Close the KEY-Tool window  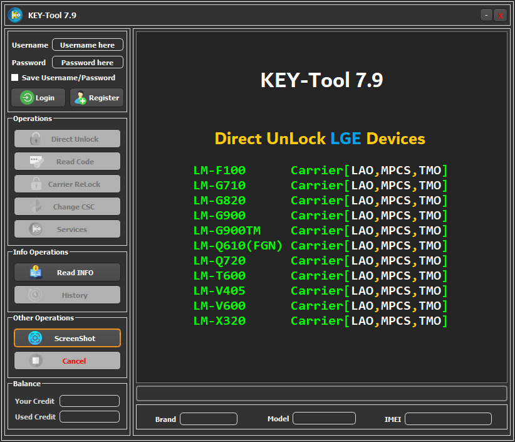(x=500, y=15)
